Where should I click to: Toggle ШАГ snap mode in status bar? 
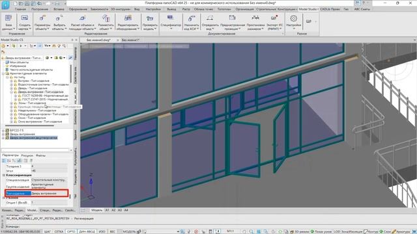(48, 231)
